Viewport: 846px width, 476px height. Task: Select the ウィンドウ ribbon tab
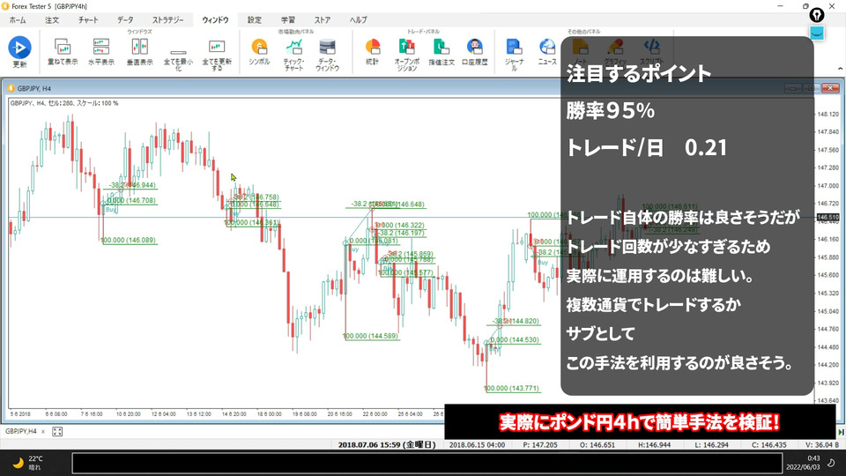click(x=215, y=20)
